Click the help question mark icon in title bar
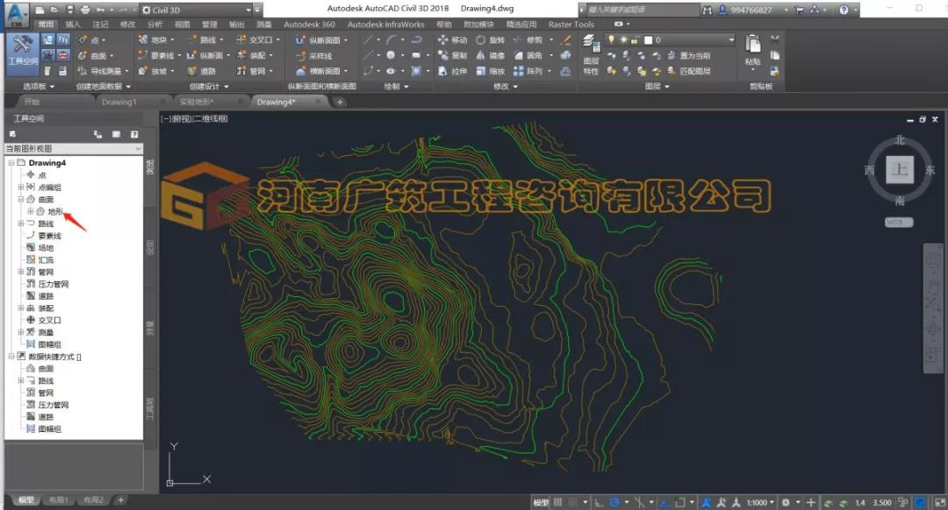Screen dimensions: 948x510 (844, 10)
